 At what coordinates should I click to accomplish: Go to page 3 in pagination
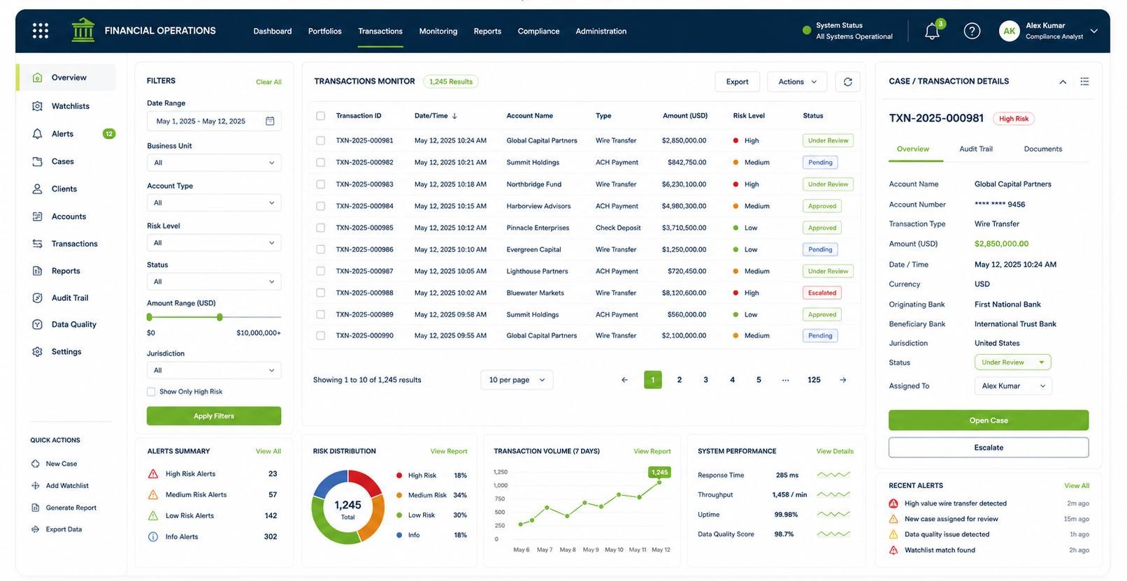[705, 380]
